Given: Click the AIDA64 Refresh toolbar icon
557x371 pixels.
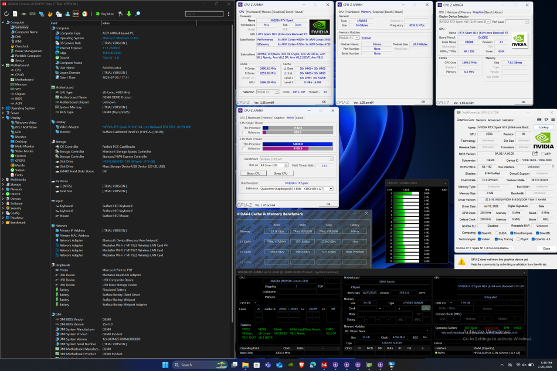Looking at the screenshot, I should tap(6, 14).
